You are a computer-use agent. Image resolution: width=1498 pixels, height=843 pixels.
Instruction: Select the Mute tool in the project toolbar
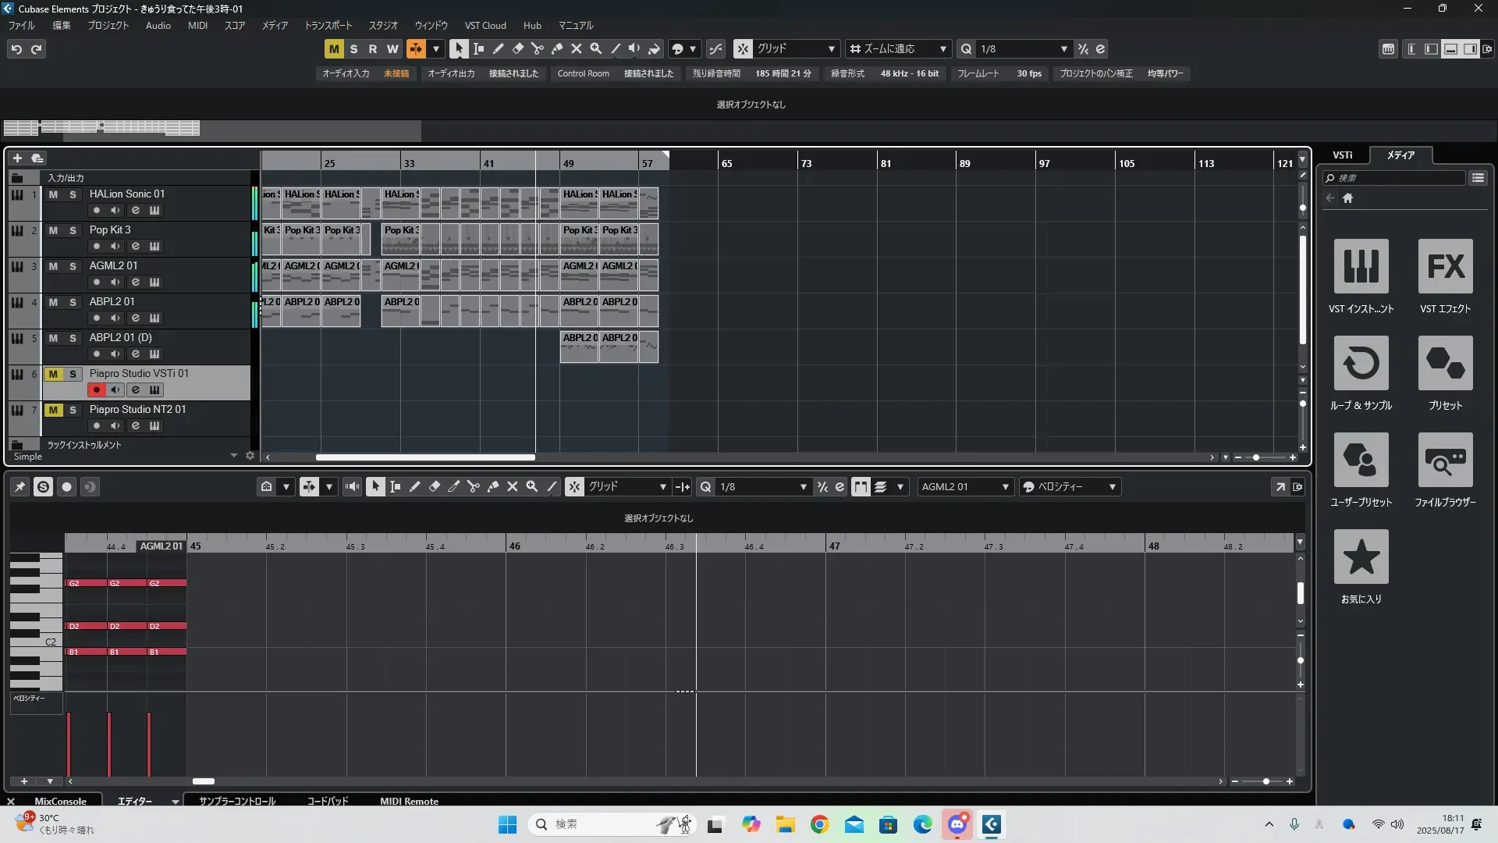(x=576, y=49)
